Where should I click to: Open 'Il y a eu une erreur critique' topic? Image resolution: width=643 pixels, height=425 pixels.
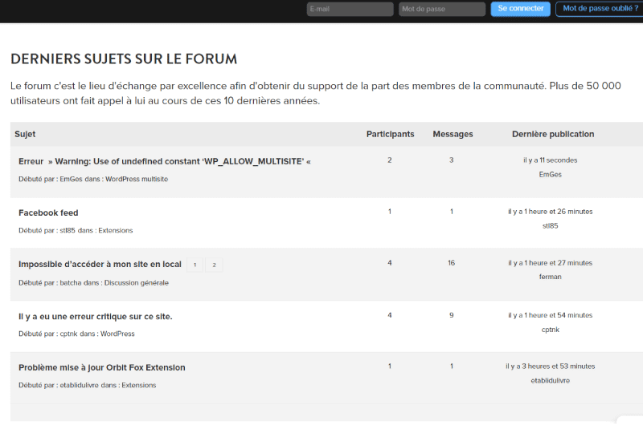pos(95,316)
